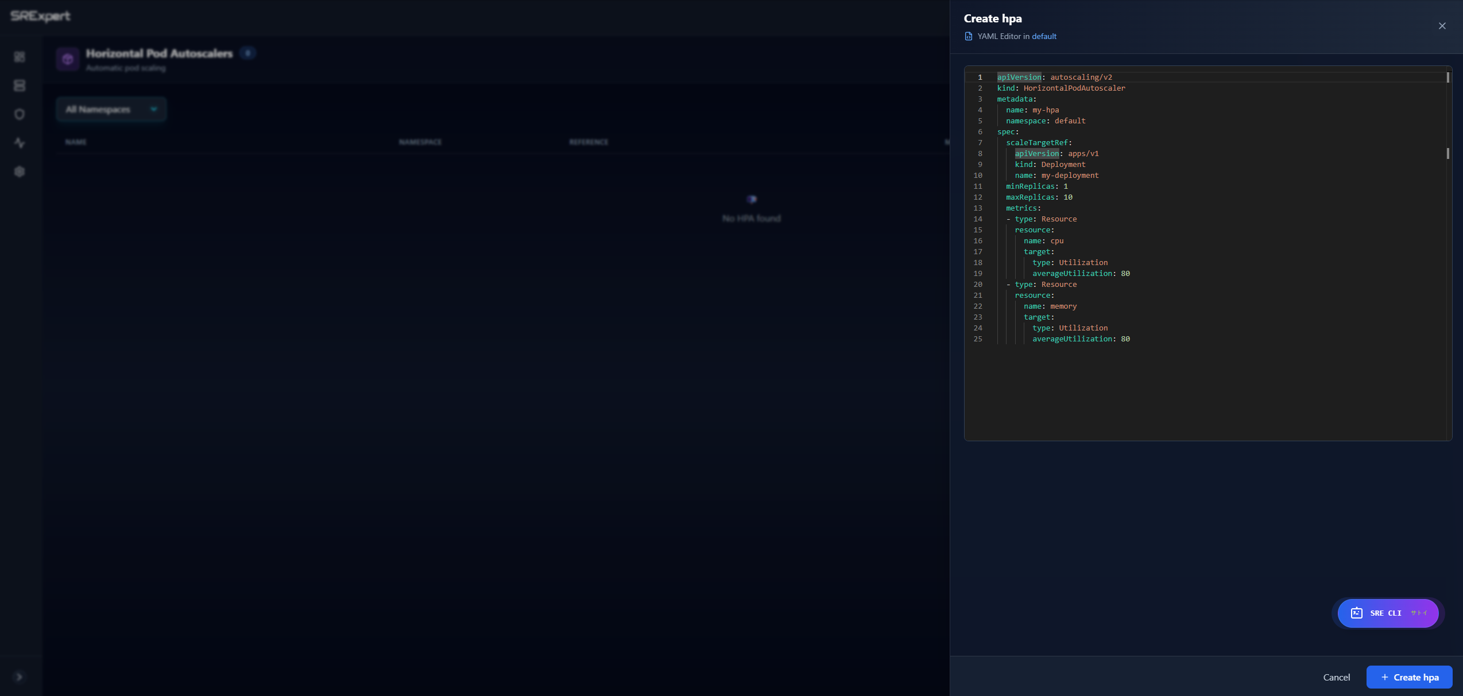This screenshot has width=1463, height=696.
Task: Click the count badge next to Horizontal Pod Autoscalers
Action: tap(247, 53)
